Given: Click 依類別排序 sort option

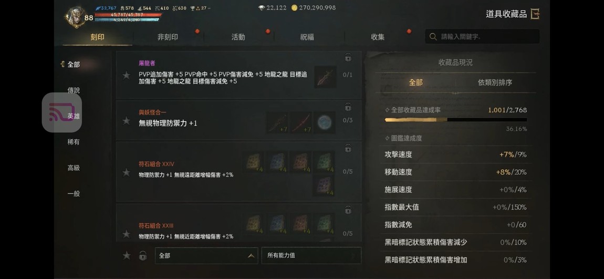Looking at the screenshot, I should [x=495, y=82].
